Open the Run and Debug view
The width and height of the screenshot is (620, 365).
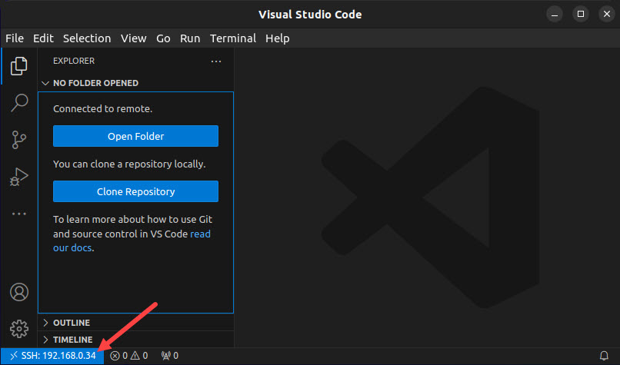(x=18, y=177)
